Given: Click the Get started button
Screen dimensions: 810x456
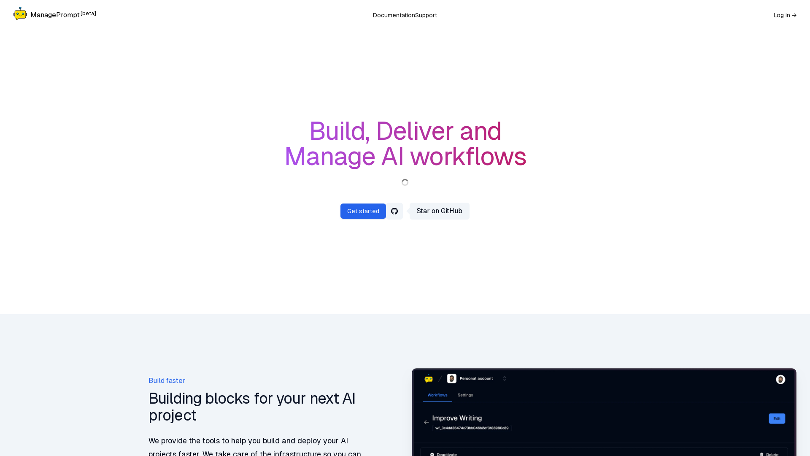Looking at the screenshot, I should 363,210.
